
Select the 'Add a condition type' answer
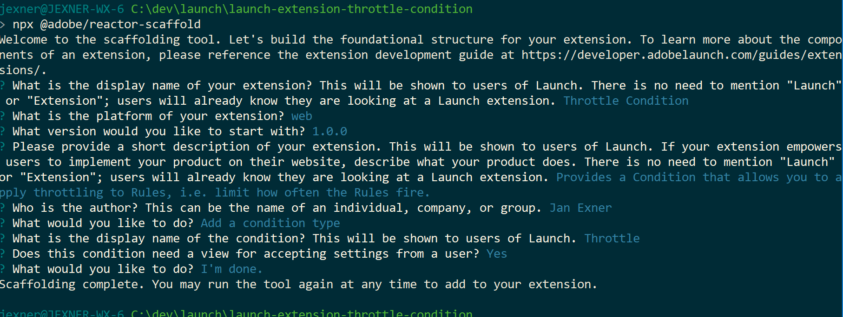[270, 223]
